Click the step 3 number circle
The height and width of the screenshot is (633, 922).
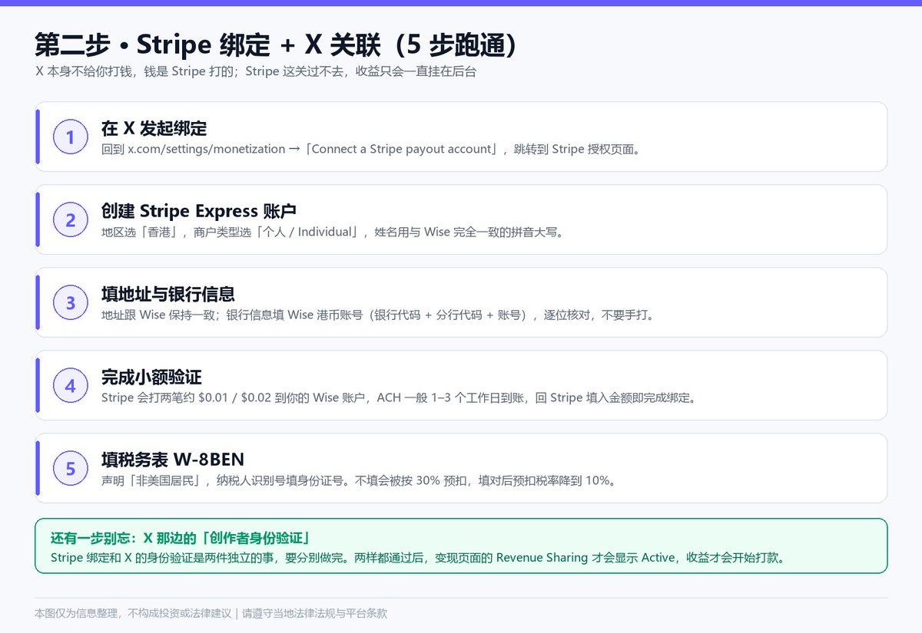click(x=71, y=303)
